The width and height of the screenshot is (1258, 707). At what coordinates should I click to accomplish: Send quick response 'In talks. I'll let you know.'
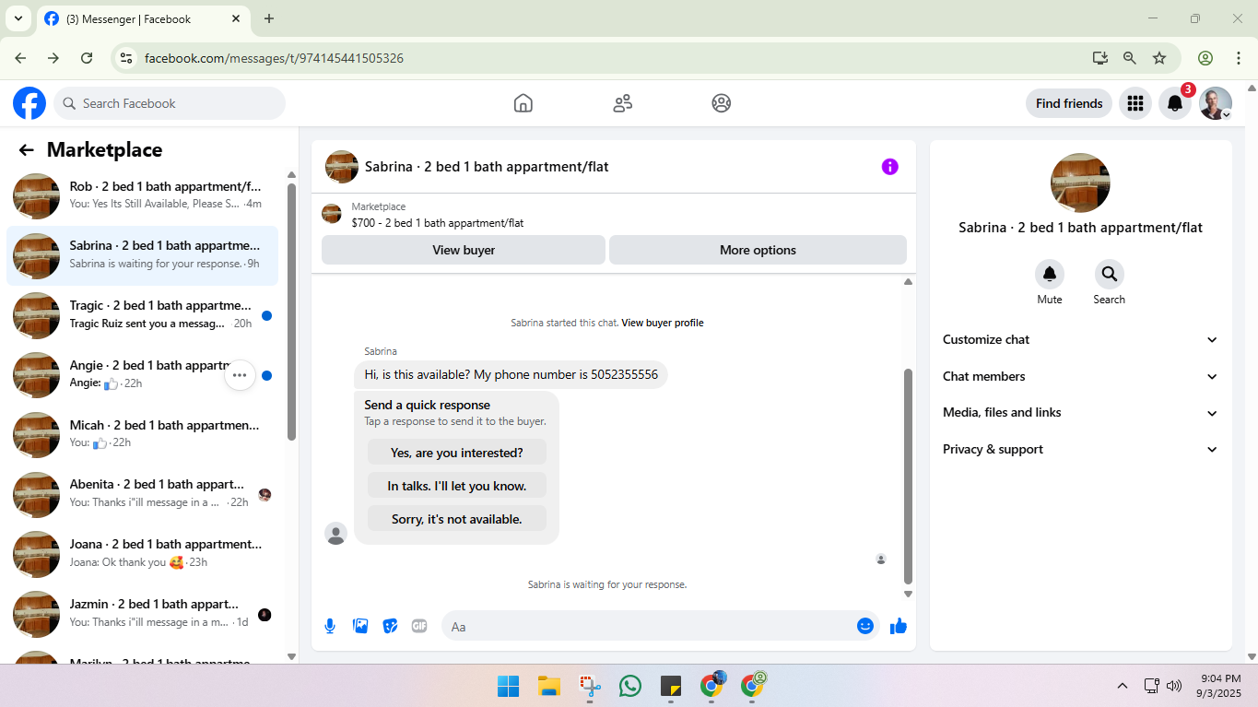[x=457, y=486]
